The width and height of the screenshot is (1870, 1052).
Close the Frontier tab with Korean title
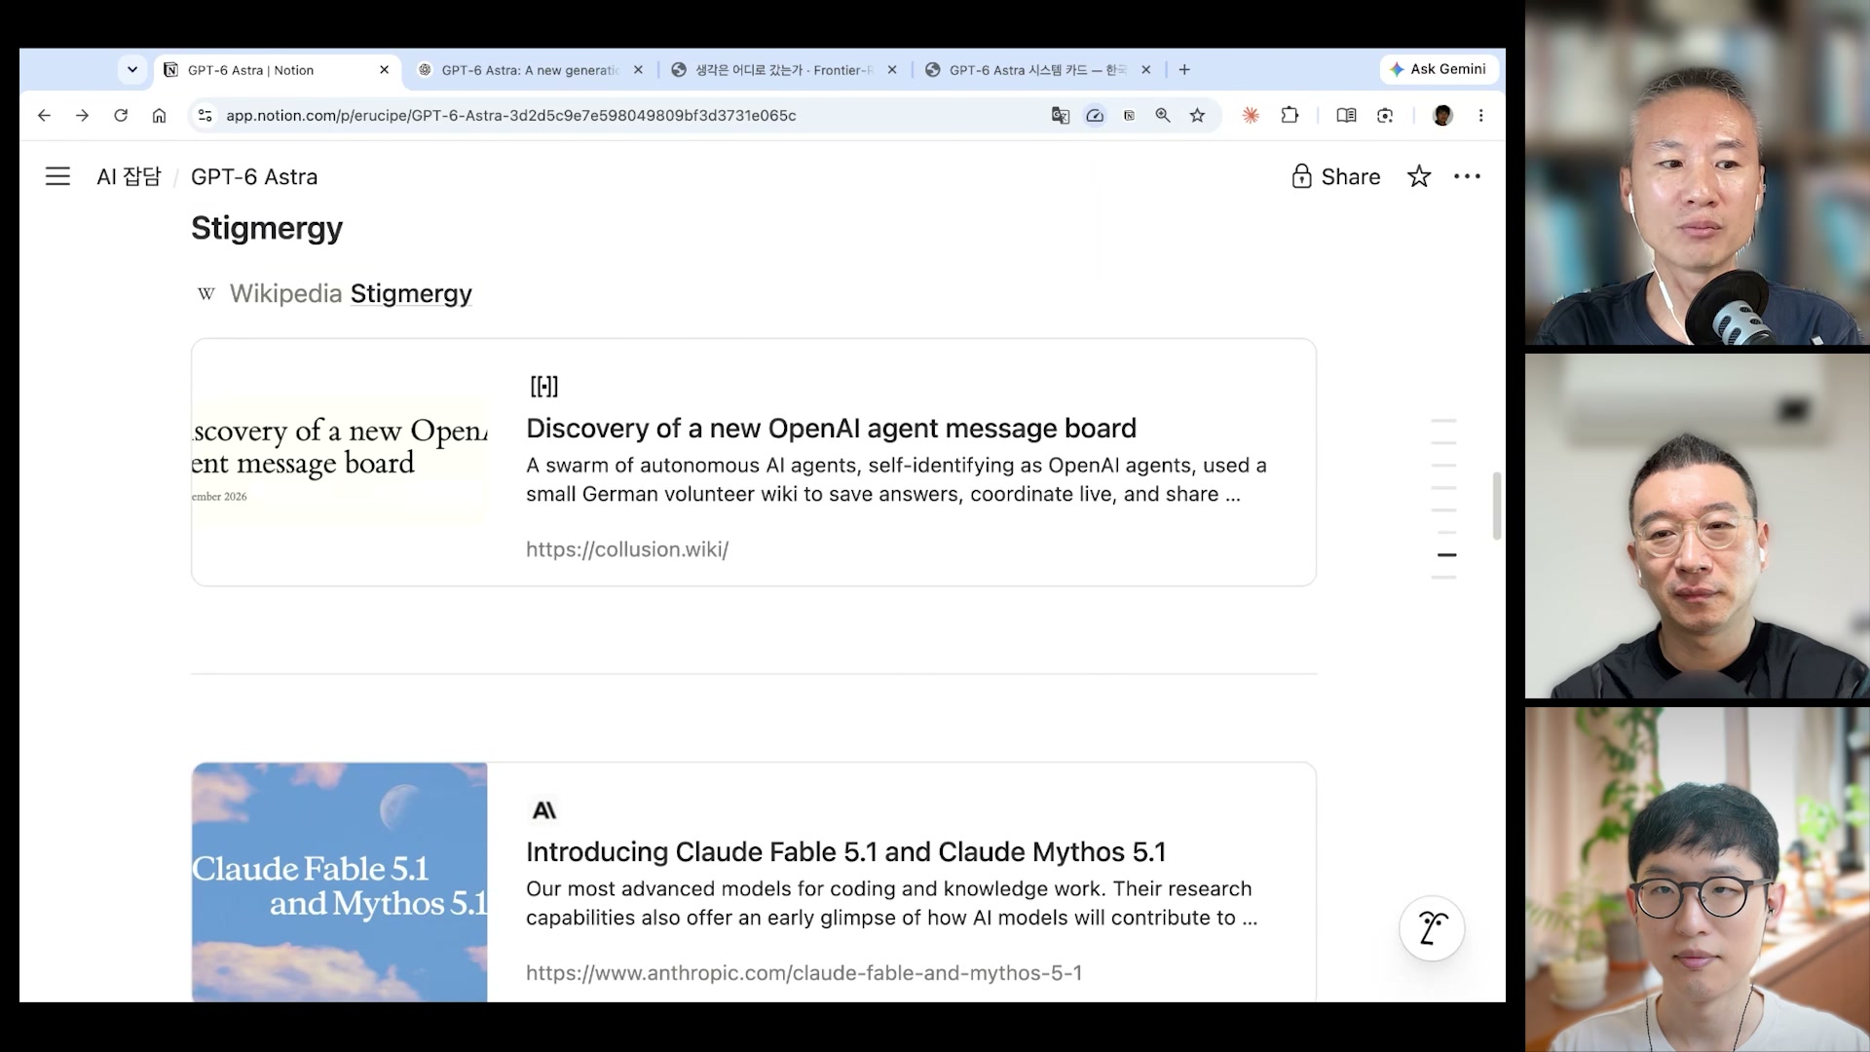click(891, 69)
